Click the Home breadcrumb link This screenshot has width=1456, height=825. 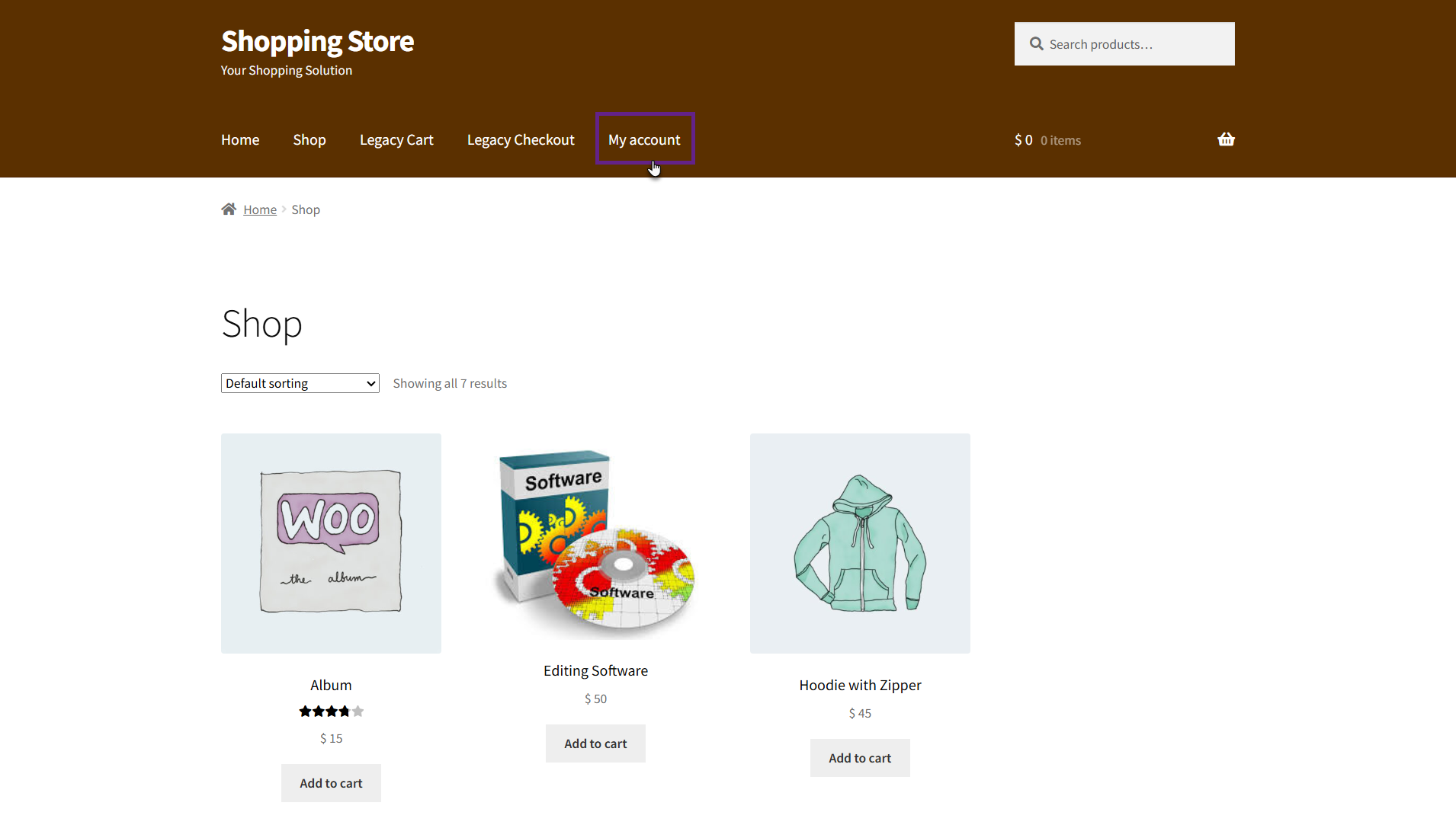point(260,209)
